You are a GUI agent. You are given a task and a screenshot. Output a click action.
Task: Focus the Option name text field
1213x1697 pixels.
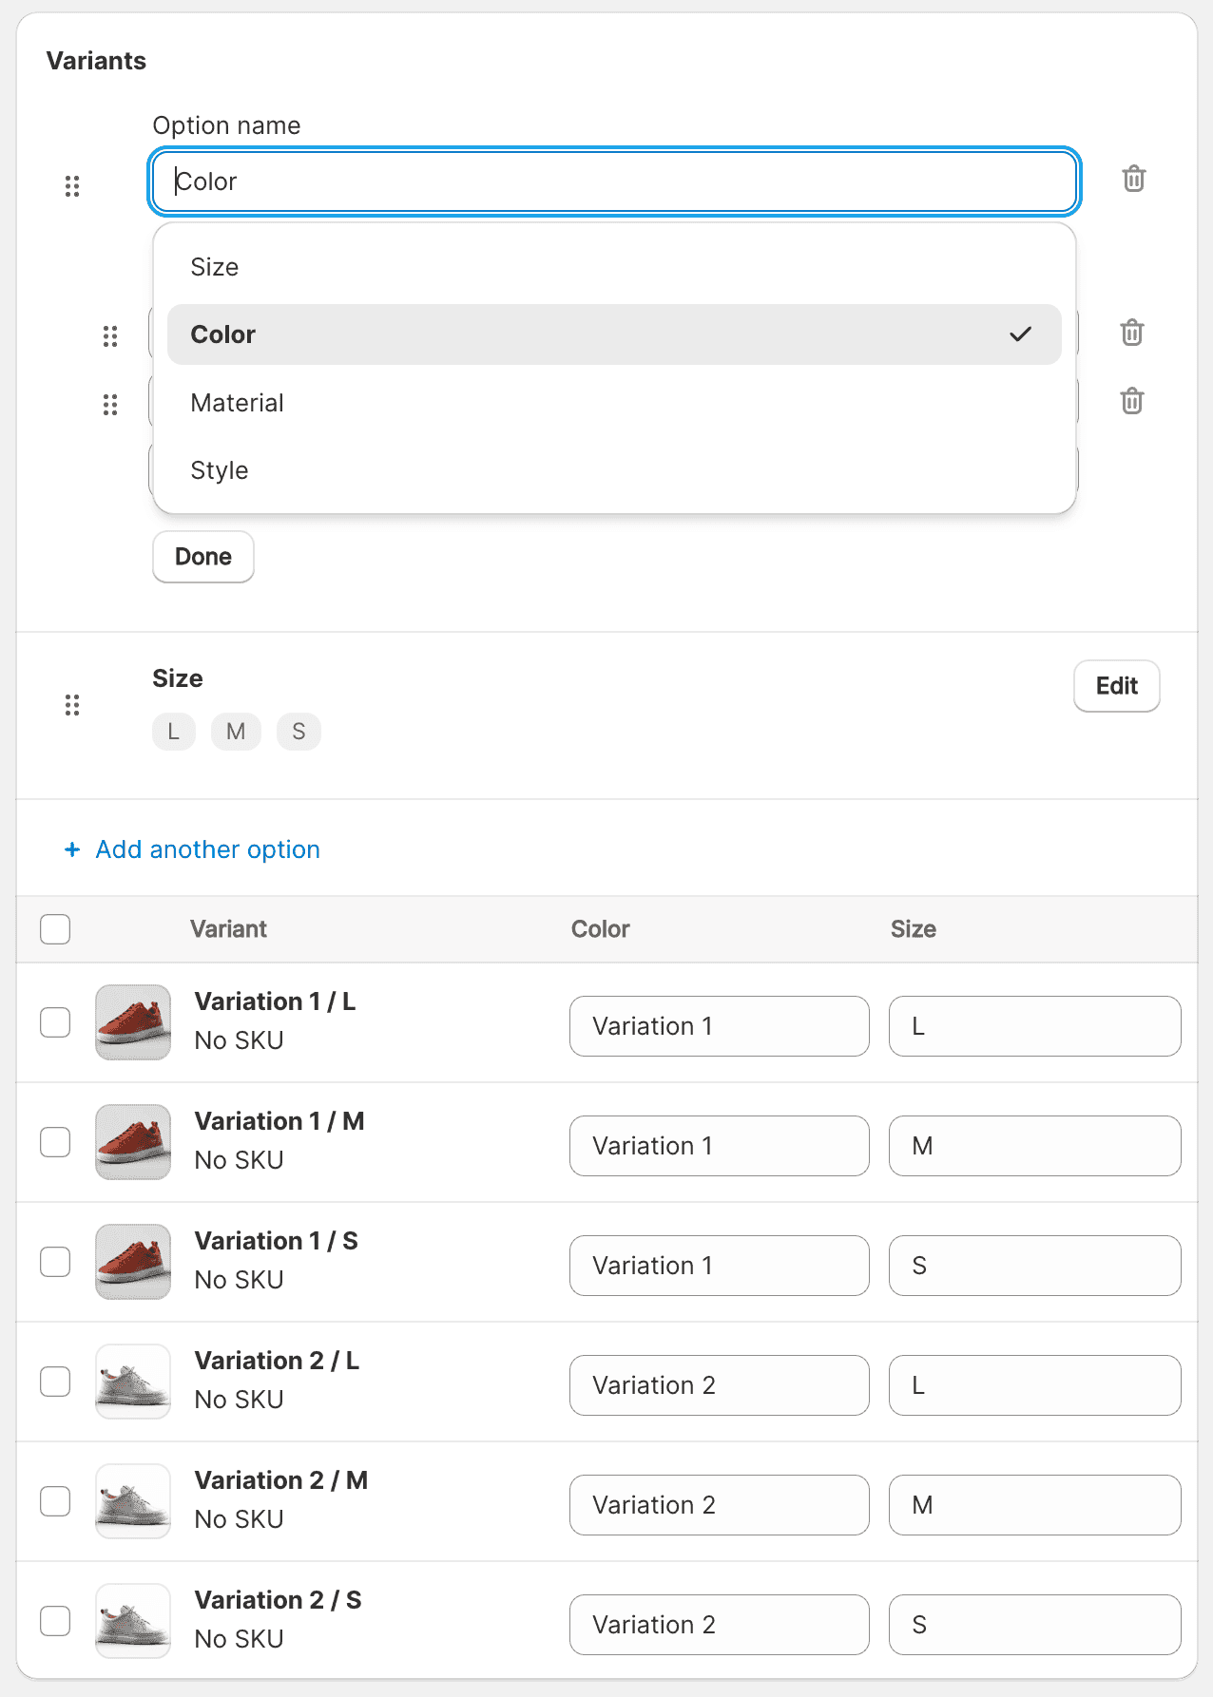tap(614, 181)
